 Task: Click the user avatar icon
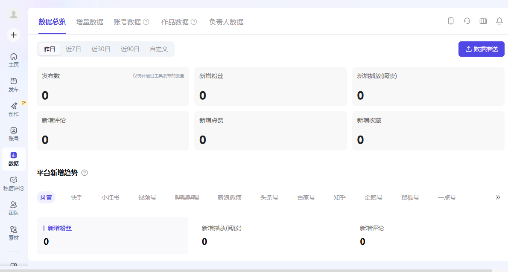coord(14,14)
